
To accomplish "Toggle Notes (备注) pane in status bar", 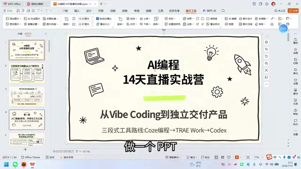I will [x=191, y=157].
